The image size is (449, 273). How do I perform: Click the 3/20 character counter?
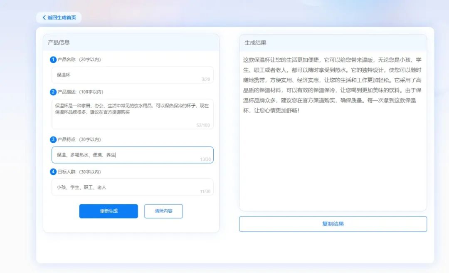(206, 79)
